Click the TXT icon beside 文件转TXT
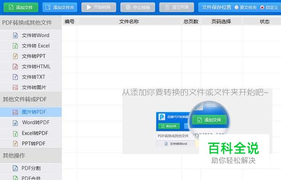This screenshot has width=281, height=180. tap(15, 77)
